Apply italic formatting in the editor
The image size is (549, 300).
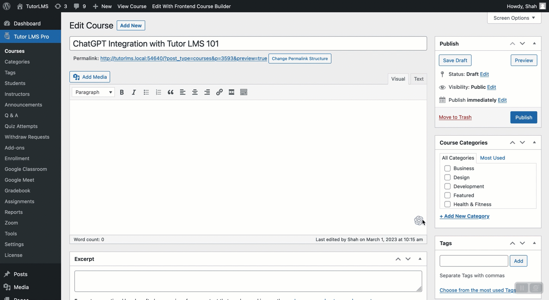[134, 92]
